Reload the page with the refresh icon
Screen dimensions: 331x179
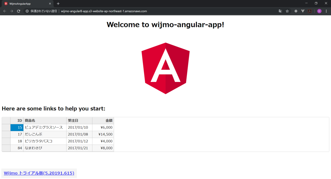click(x=18, y=11)
